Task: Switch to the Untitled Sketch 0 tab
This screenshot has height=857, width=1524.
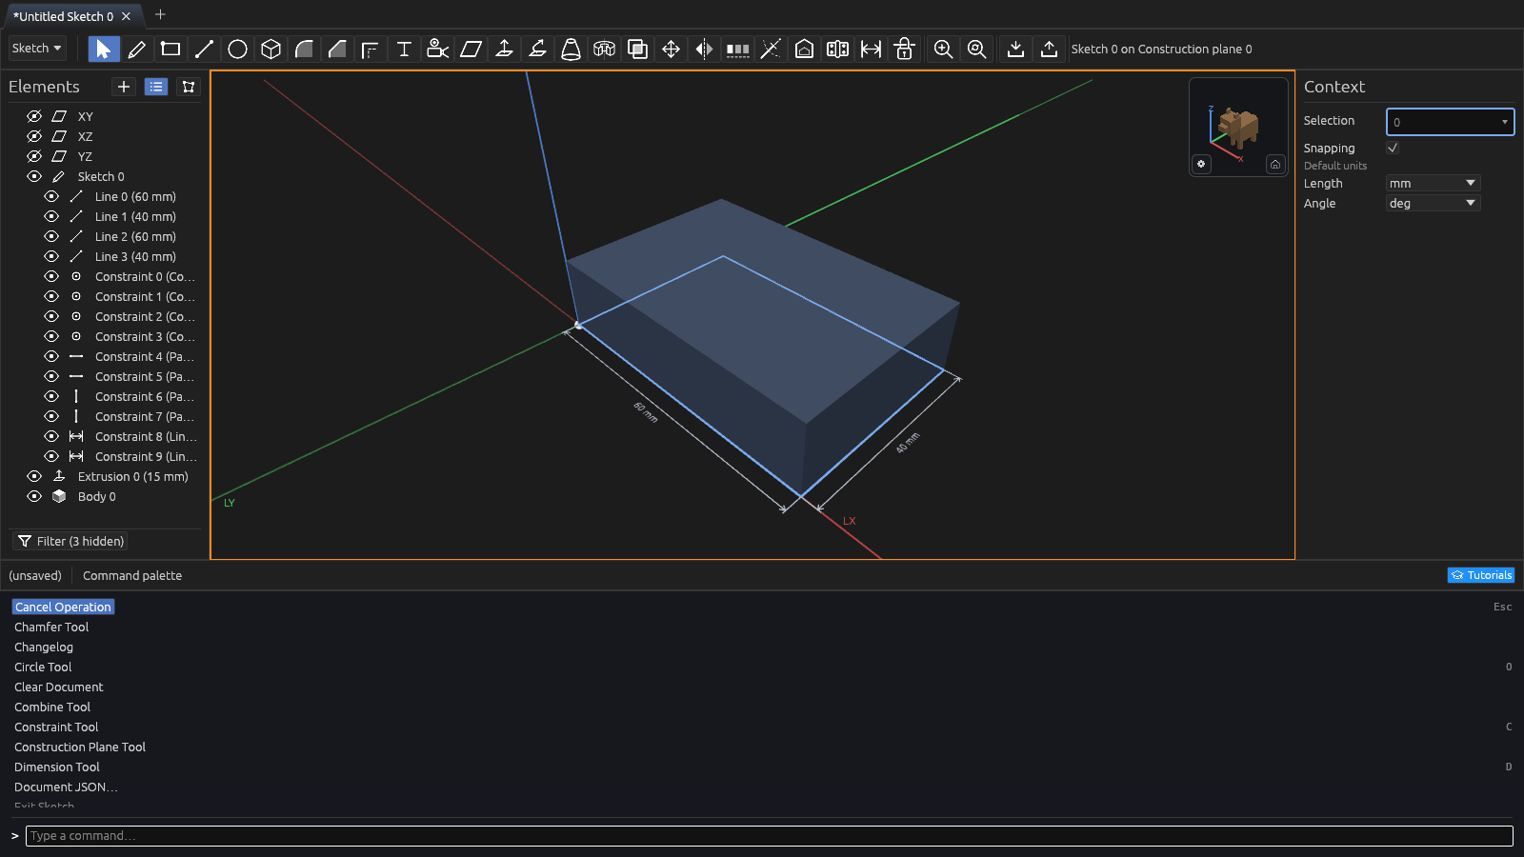Action: pyautogui.click(x=63, y=16)
